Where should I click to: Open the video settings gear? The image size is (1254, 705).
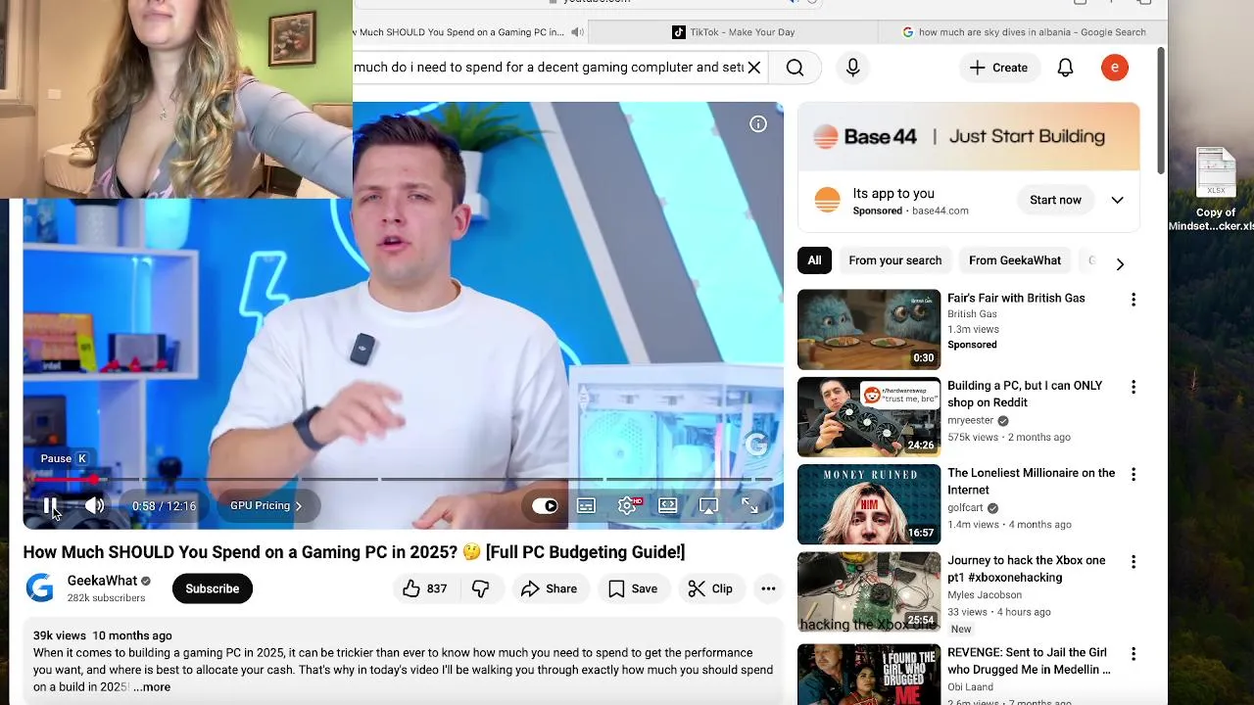tap(628, 506)
